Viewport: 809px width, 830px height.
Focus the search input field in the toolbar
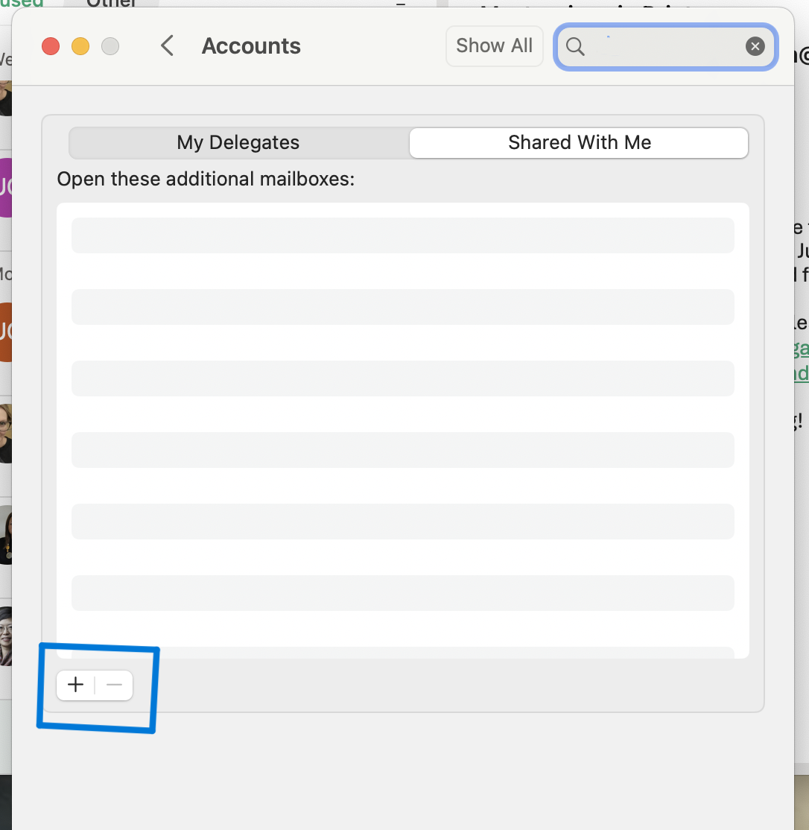click(663, 47)
